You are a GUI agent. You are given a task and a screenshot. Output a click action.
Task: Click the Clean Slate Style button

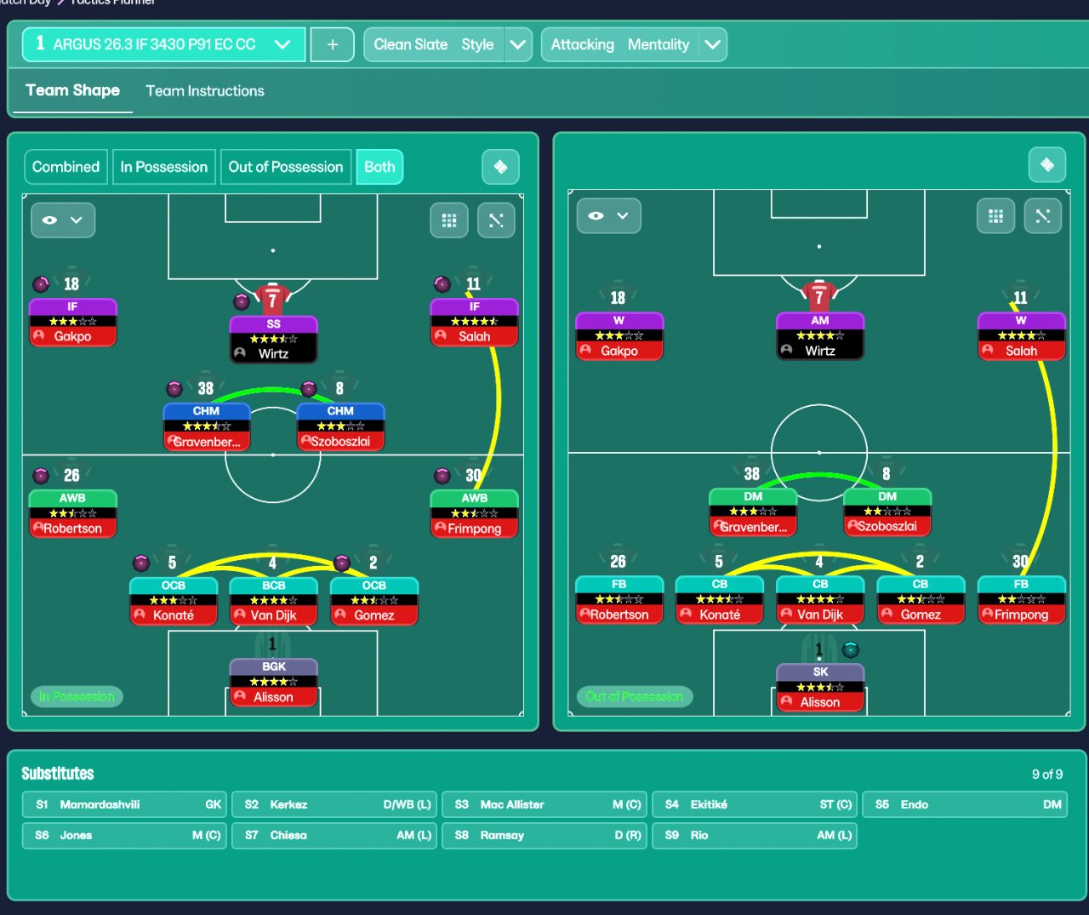(x=434, y=44)
